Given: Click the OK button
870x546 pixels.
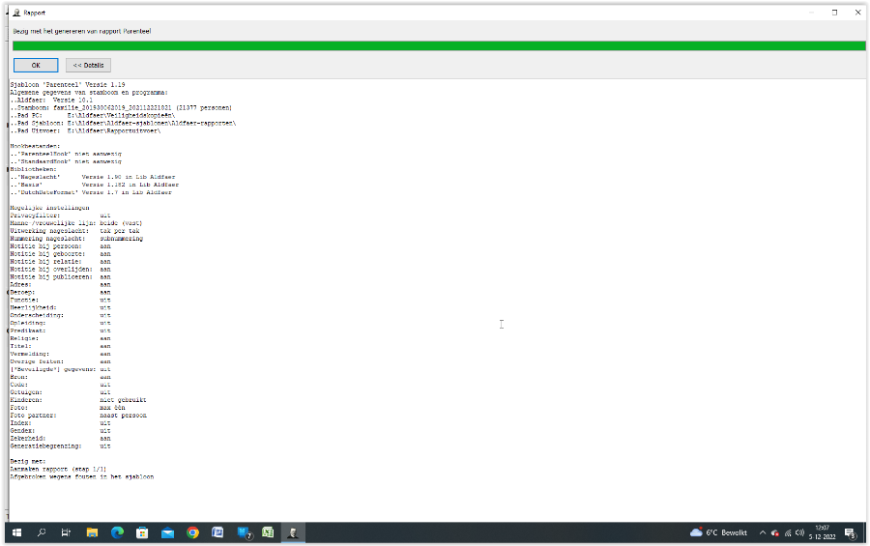Looking at the screenshot, I should pos(36,65).
